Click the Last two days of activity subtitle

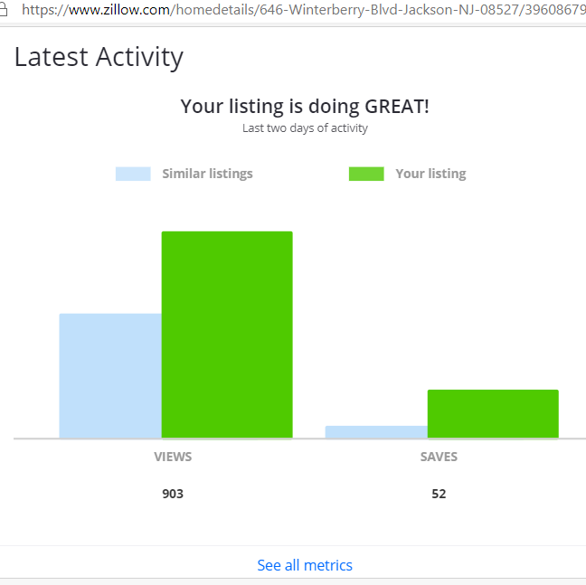[x=305, y=128]
